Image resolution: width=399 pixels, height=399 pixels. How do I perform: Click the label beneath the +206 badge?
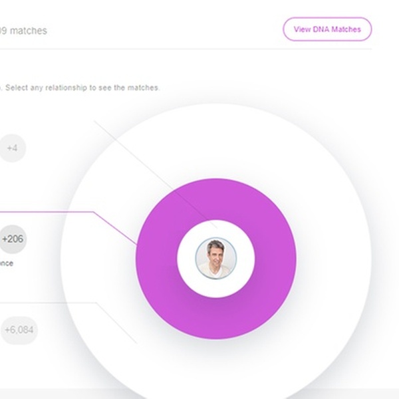click(7, 263)
